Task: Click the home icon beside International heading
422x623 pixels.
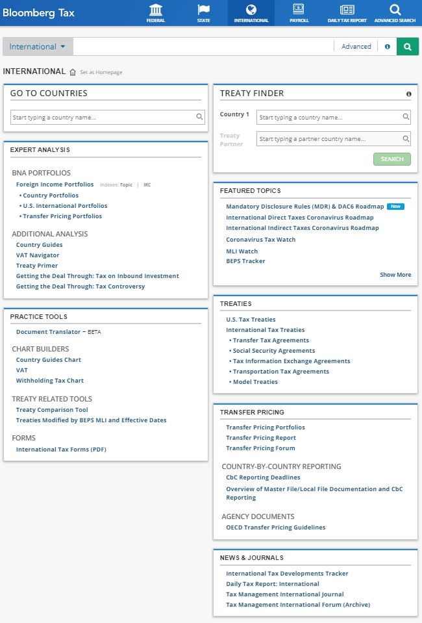Action: tap(73, 72)
